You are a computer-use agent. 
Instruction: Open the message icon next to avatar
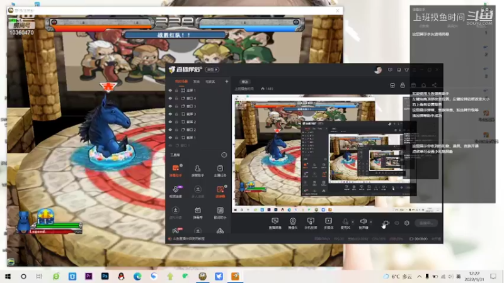point(390,70)
